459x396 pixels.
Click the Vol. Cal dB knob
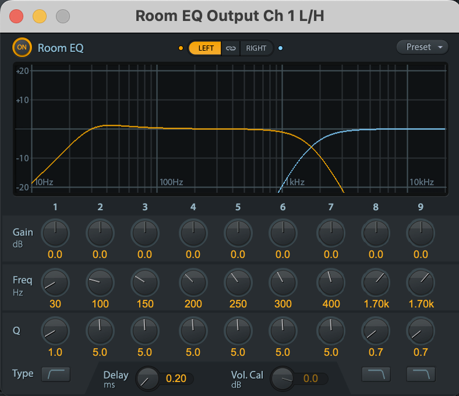pyautogui.click(x=284, y=379)
